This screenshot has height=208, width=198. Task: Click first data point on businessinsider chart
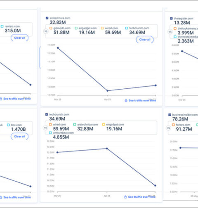181,148
